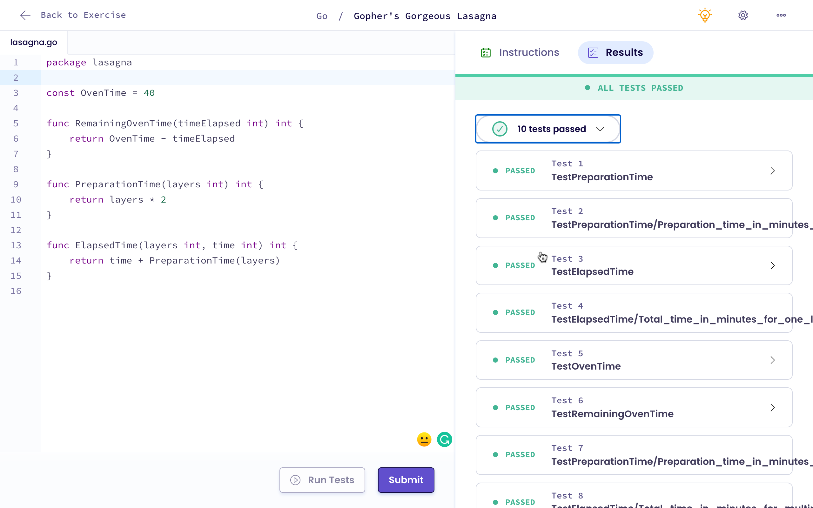813x508 pixels.
Task: Click the green Grammarly icon
Action: tap(445, 439)
